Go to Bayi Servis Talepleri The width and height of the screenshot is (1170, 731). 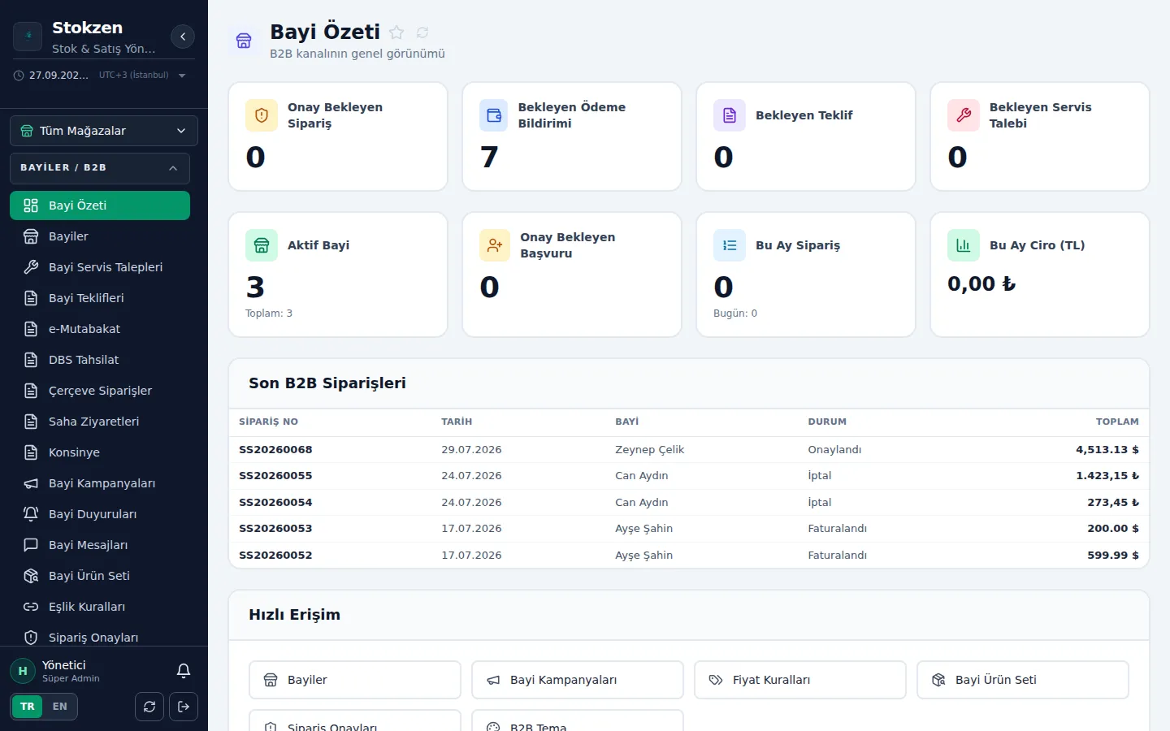(x=100, y=267)
